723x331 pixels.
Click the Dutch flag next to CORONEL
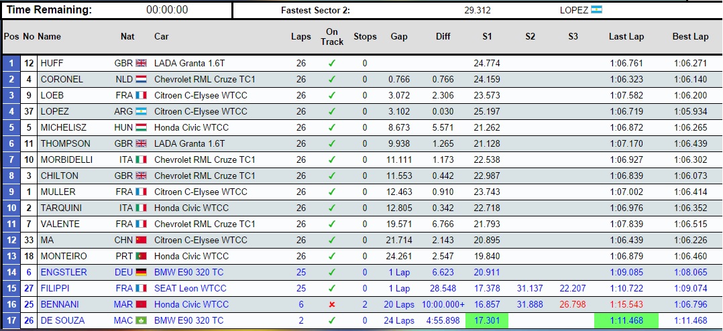coord(141,80)
